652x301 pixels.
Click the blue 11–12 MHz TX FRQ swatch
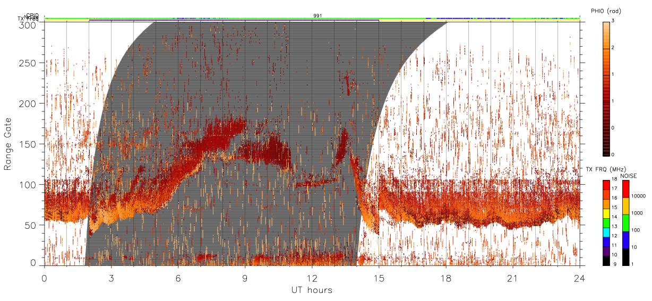pos(606,242)
